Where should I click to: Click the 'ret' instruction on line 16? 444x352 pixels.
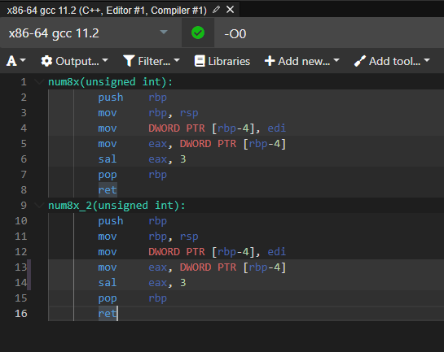[x=108, y=313]
